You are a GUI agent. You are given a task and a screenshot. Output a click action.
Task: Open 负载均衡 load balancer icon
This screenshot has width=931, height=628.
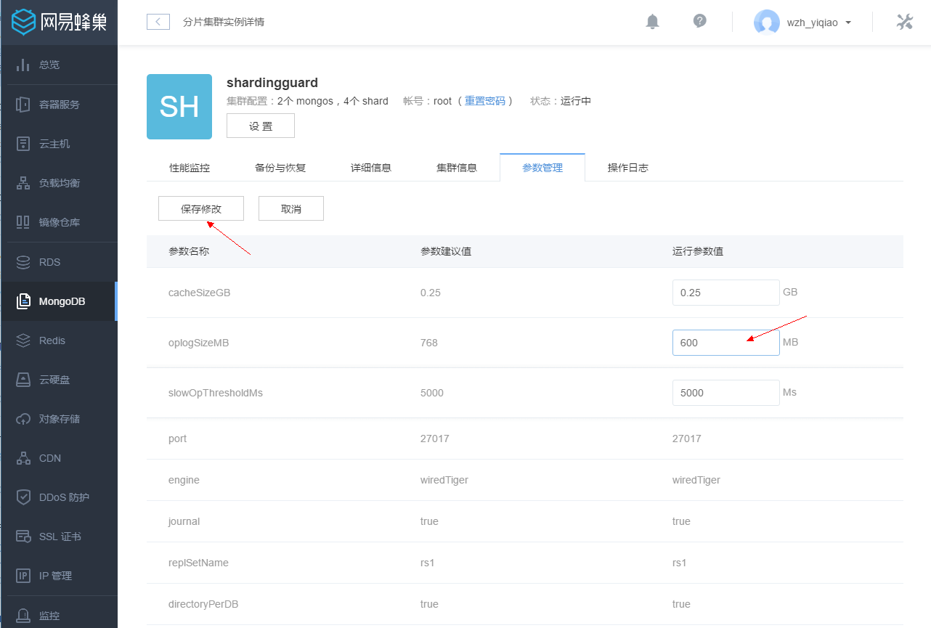pos(23,183)
